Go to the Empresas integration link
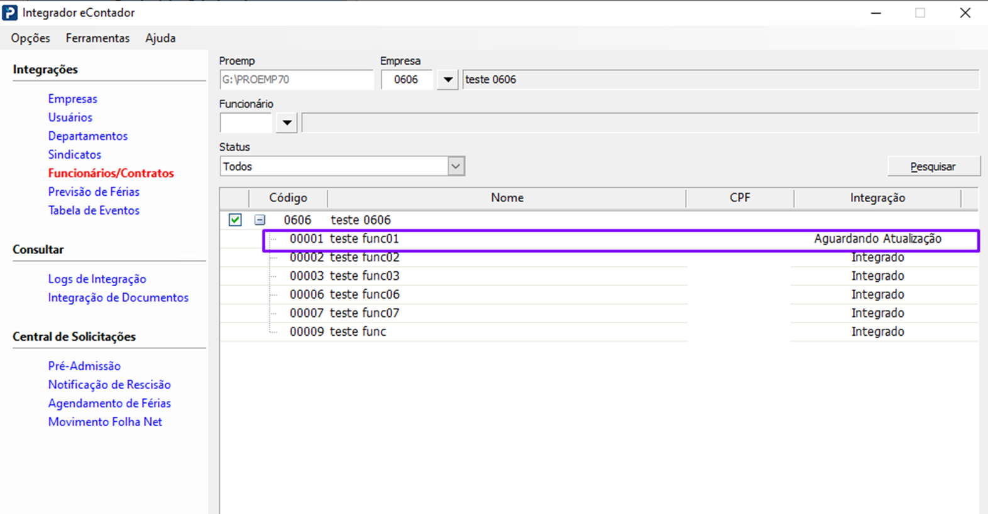Viewport: 988px width, 514px height. (73, 99)
